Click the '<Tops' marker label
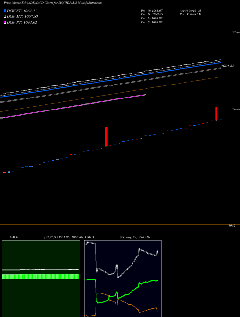The width and height of the screenshot is (240, 317). [236, 32]
